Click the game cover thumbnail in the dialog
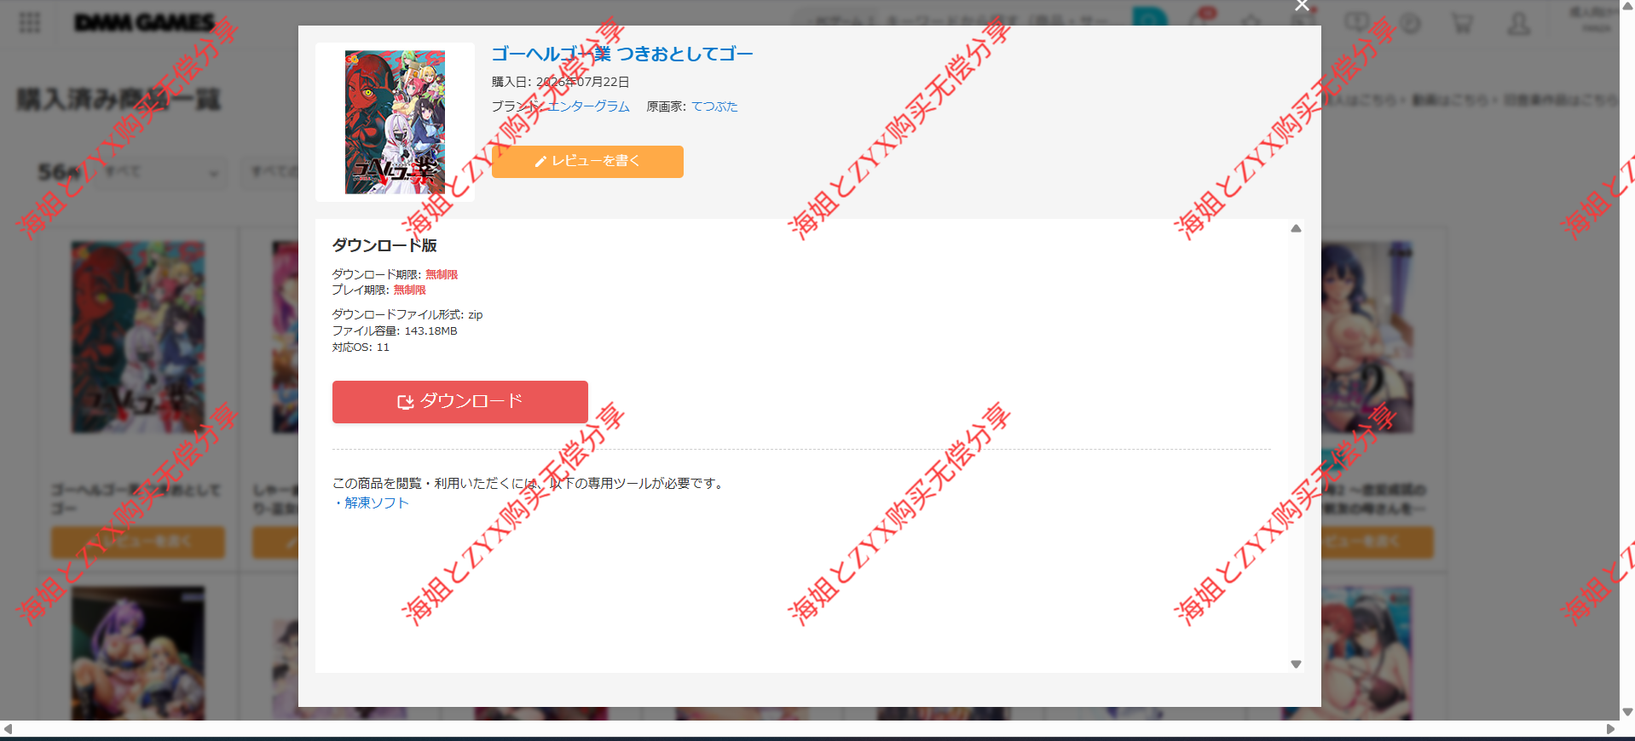The image size is (1635, 741). pos(395,122)
